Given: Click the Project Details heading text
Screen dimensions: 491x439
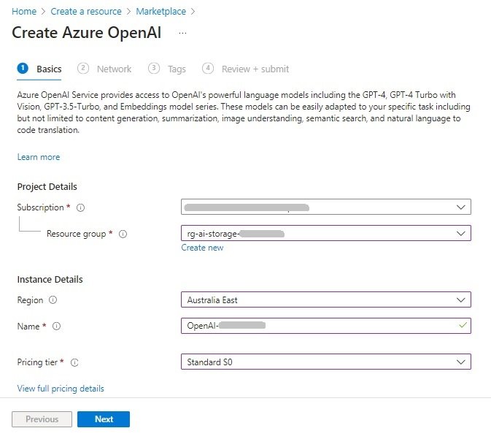Looking at the screenshot, I should click(47, 187).
